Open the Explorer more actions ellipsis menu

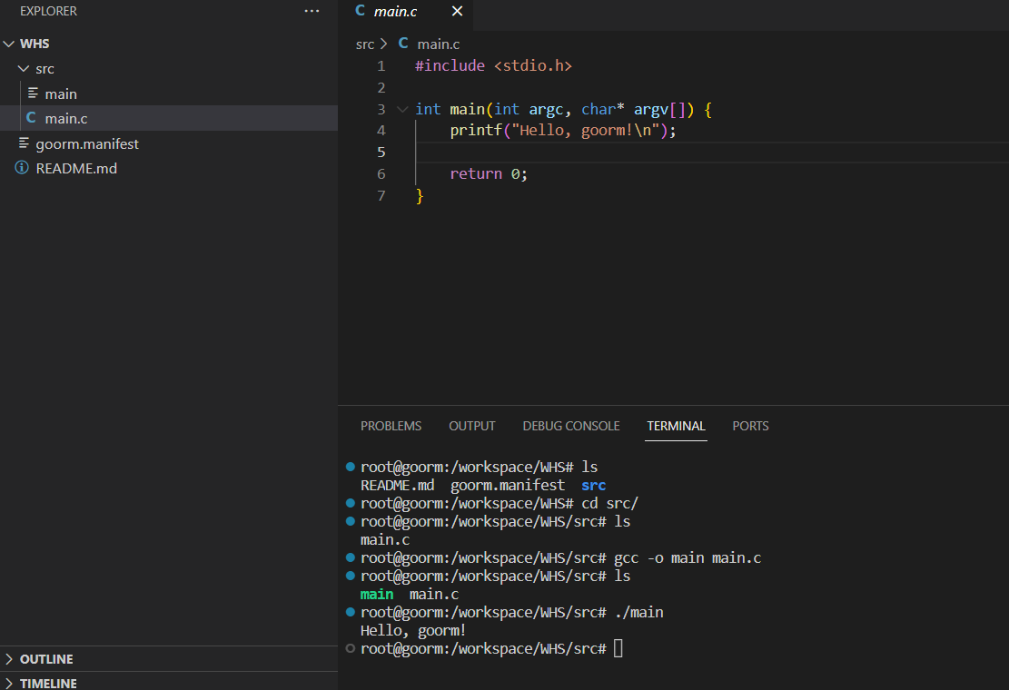tap(312, 12)
